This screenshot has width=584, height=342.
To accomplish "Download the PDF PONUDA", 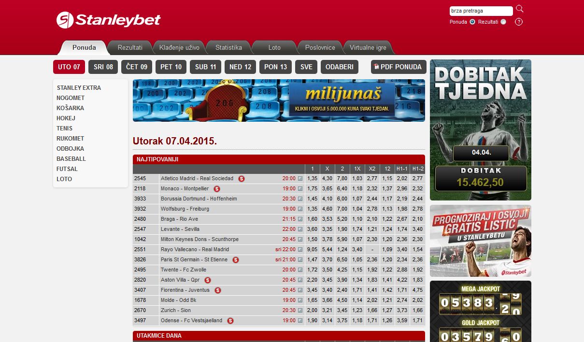I will [x=399, y=67].
